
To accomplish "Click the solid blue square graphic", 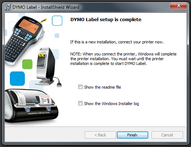I will [x=17, y=79].
